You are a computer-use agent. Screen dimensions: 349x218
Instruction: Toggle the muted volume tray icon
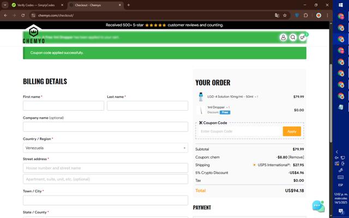[336, 158]
